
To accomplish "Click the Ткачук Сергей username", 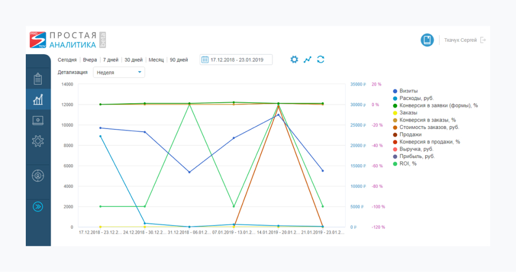I will [x=460, y=40].
